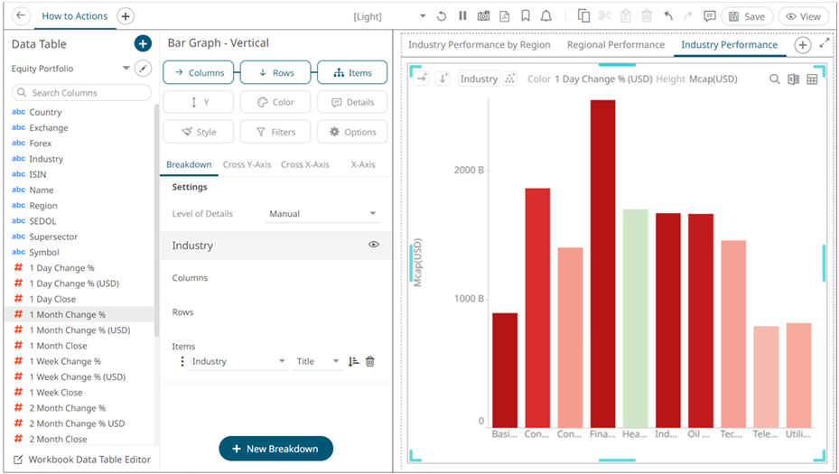Click the Search Columns input field
The width and height of the screenshot is (839, 474).
(82, 92)
